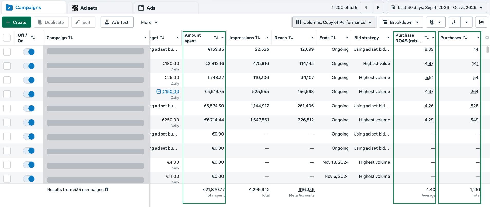The width and height of the screenshot is (490, 207).
Task: Check the €2,812.16 campaign row checkbox
Action: [7, 66]
